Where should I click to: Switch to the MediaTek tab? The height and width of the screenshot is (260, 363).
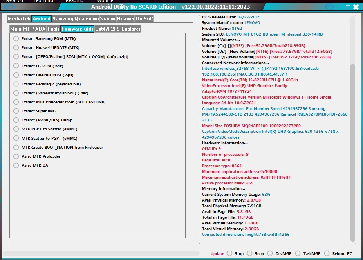[x=19, y=19]
